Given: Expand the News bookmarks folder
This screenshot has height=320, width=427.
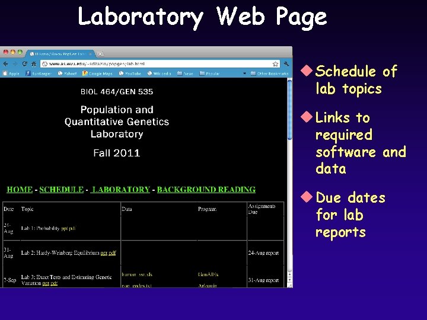Looking at the screenshot, I should [185, 73].
